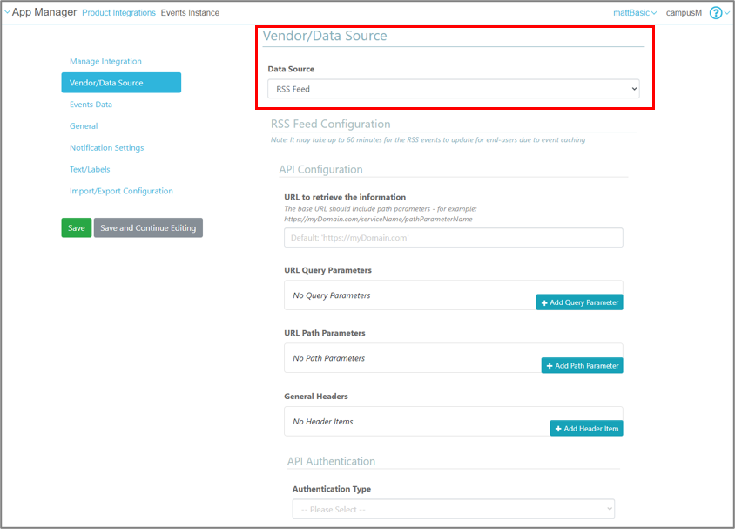Expand the chevron next to the help icon
The width and height of the screenshot is (735, 529).
[726, 13]
